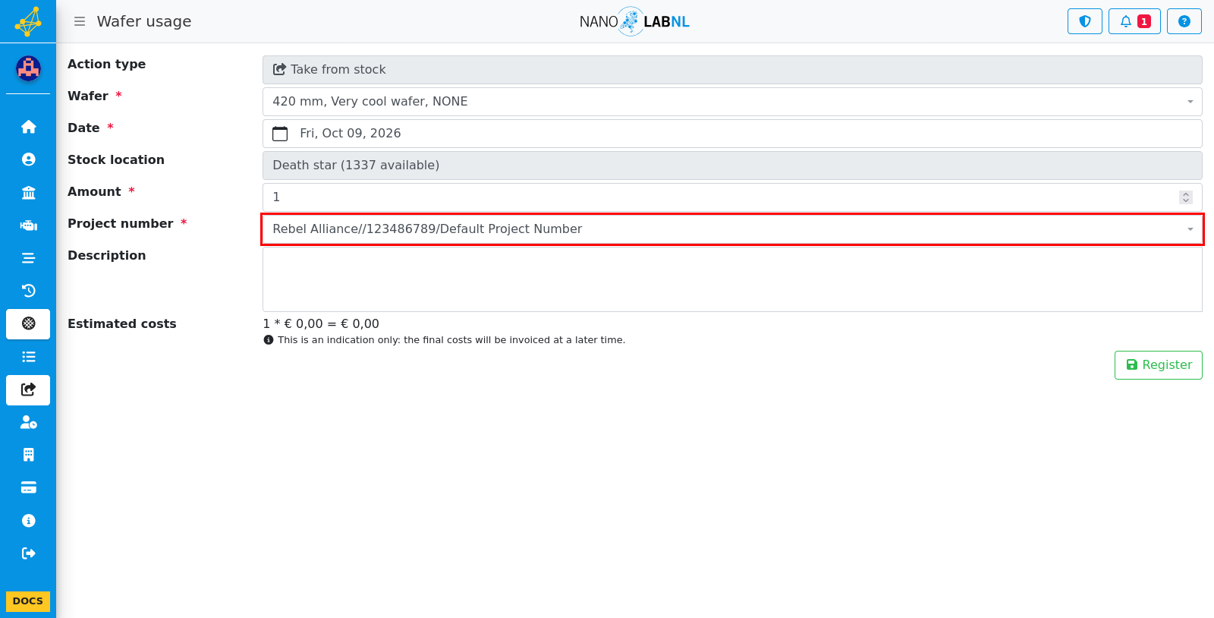Open the shield privacy button
The image size is (1214, 618).
[1085, 21]
